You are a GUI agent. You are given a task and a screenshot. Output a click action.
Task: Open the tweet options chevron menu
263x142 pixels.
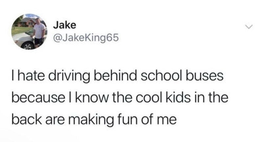coord(249,27)
